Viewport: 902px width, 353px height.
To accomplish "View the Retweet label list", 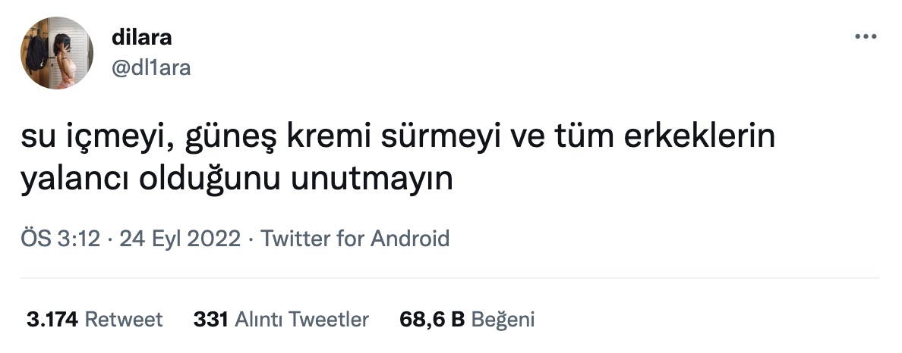I will point(124,319).
